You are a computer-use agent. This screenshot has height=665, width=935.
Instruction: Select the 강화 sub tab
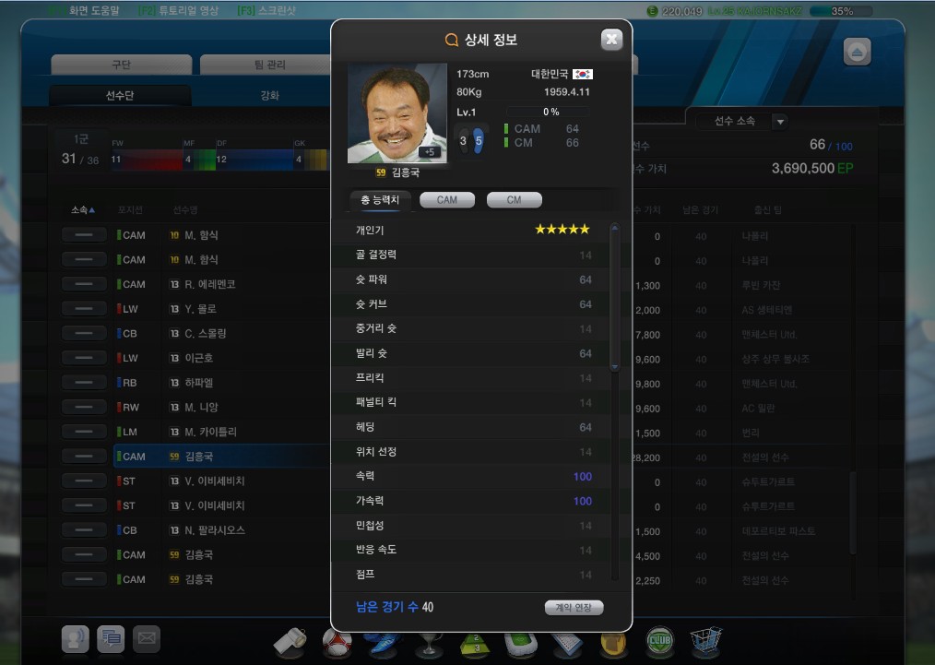pyautogui.click(x=269, y=95)
